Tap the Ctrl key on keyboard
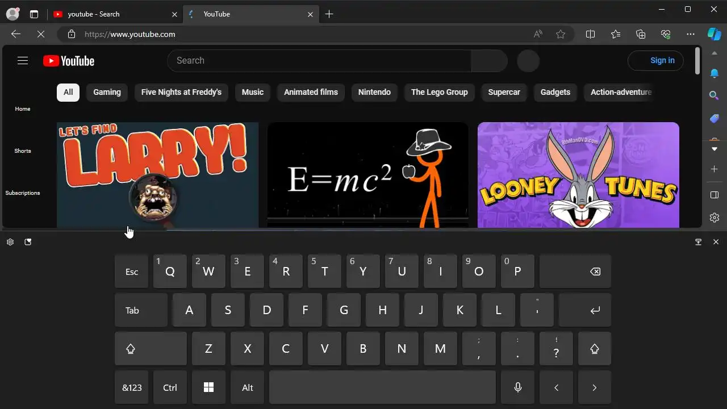 (170, 387)
